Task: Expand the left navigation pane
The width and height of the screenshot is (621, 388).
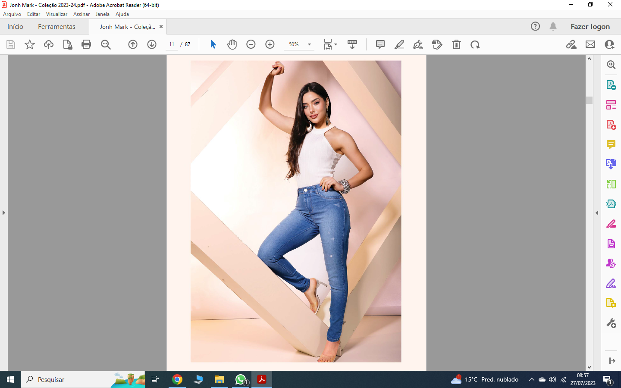Action: pos(4,213)
